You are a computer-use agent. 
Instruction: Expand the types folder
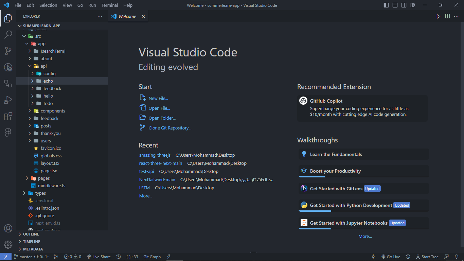(62, 193)
